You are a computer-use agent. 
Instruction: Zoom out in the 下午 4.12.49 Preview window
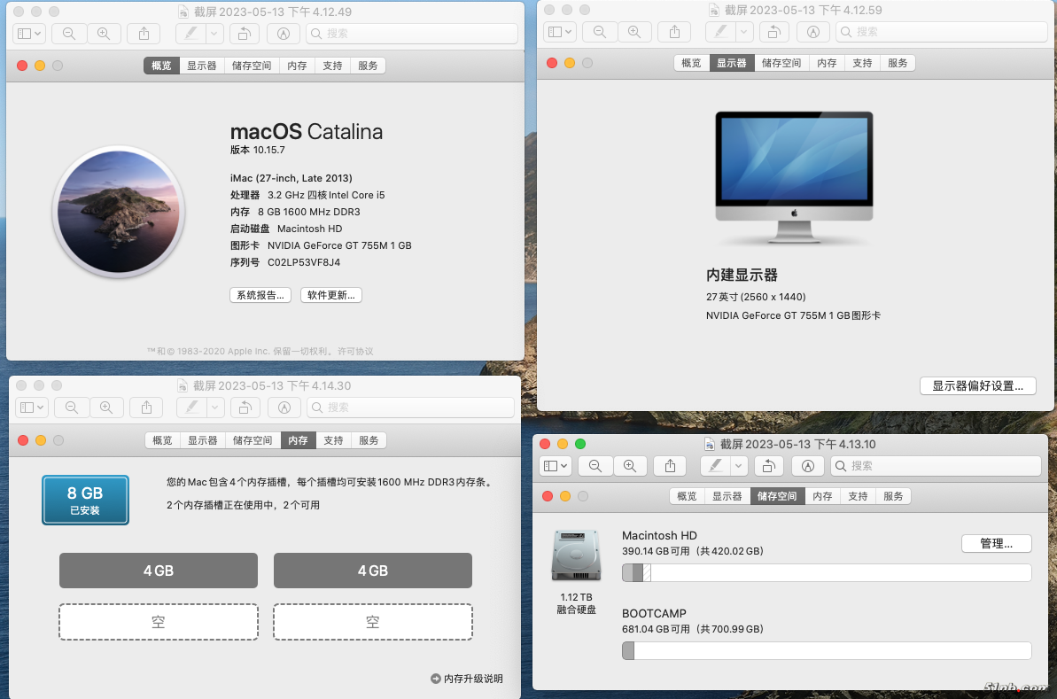click(x=69, y=33)
